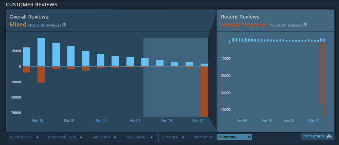This screenshot has width=339, height=145.
Task: Click the Apr 08 label on recent chart
Action: tap(242, 120)
